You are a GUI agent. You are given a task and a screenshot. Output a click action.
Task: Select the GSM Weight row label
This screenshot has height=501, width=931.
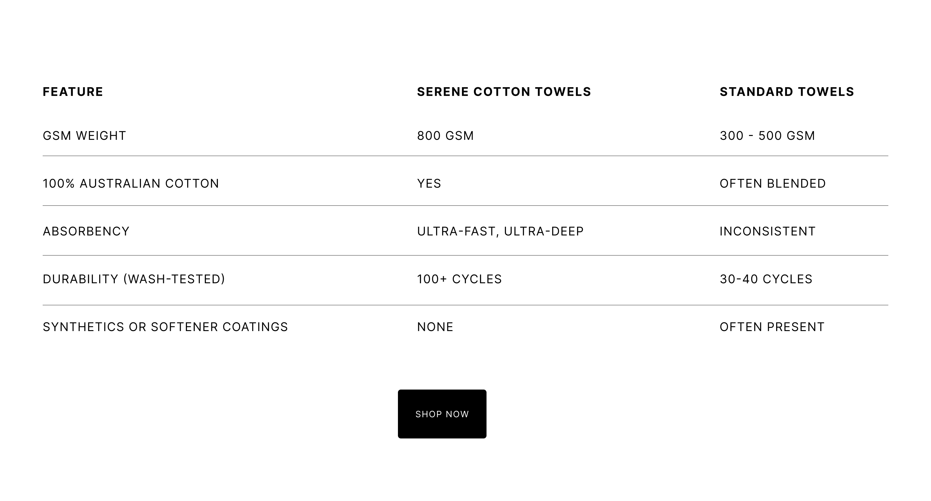[84, 136]
